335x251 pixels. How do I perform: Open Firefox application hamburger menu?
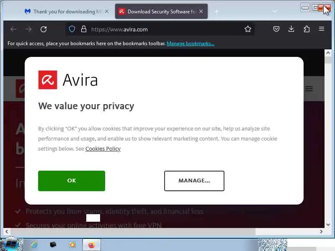tap(322, 29)
